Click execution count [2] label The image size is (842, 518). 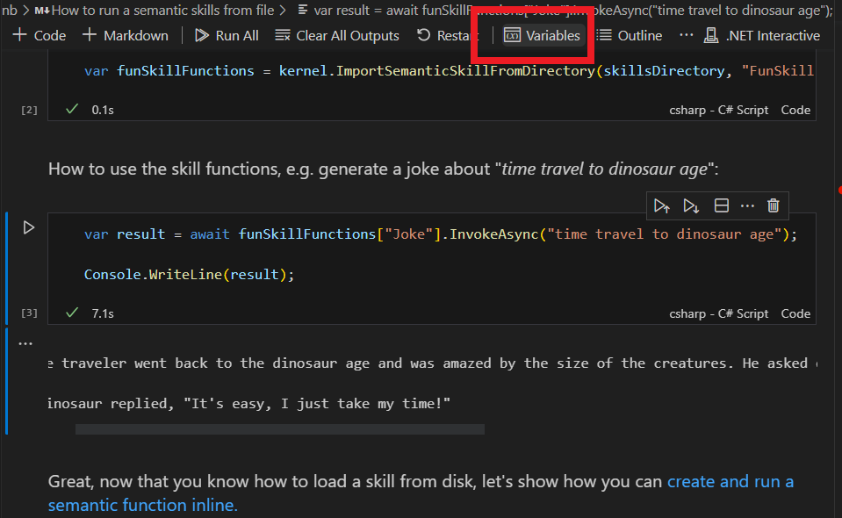pyautogui.click(x=29, y=110)
